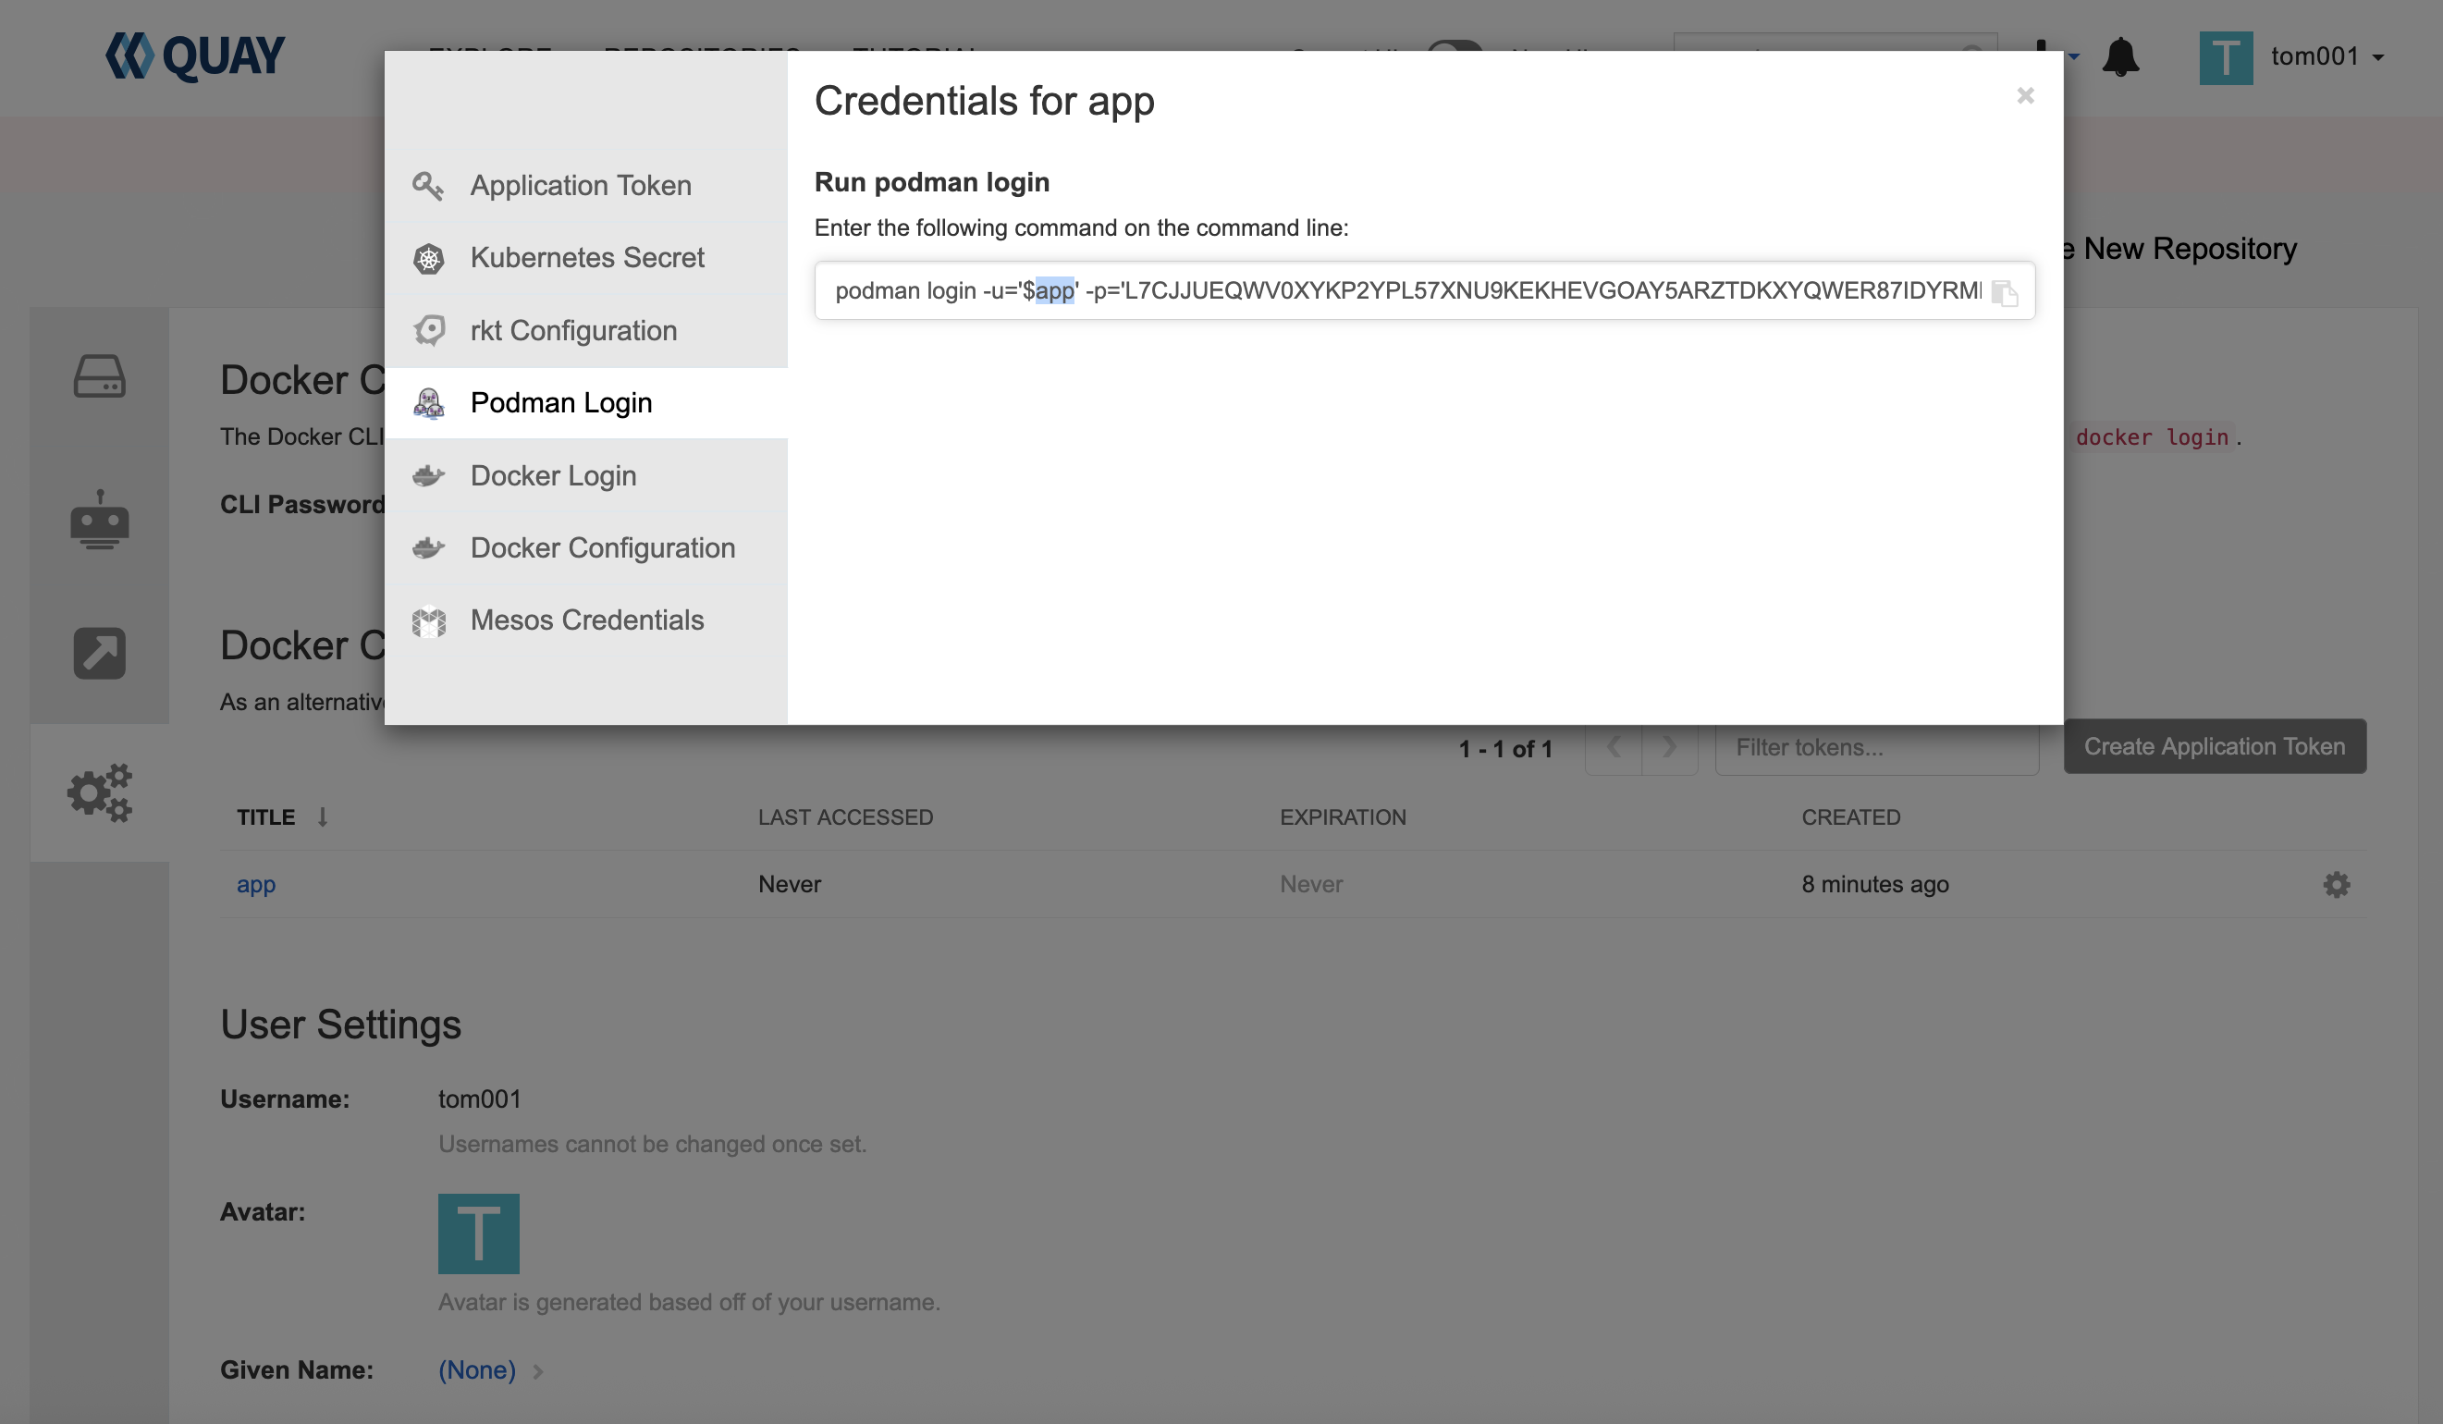2443x1424 pixels.
Task: Click the copy-to-clipboard icon in command field
Action: (2004, 292)
